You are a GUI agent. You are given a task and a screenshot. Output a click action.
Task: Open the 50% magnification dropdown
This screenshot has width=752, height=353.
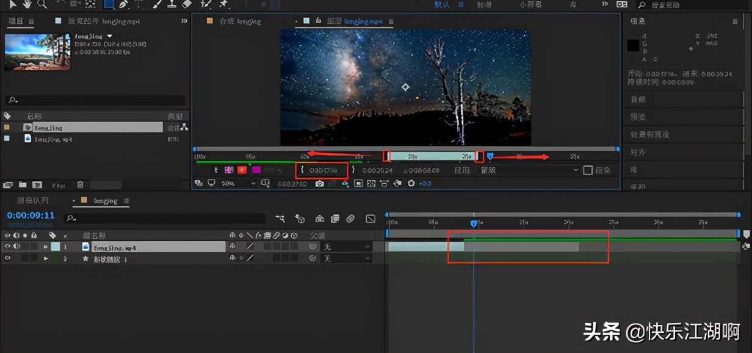(x=239, y=183)
